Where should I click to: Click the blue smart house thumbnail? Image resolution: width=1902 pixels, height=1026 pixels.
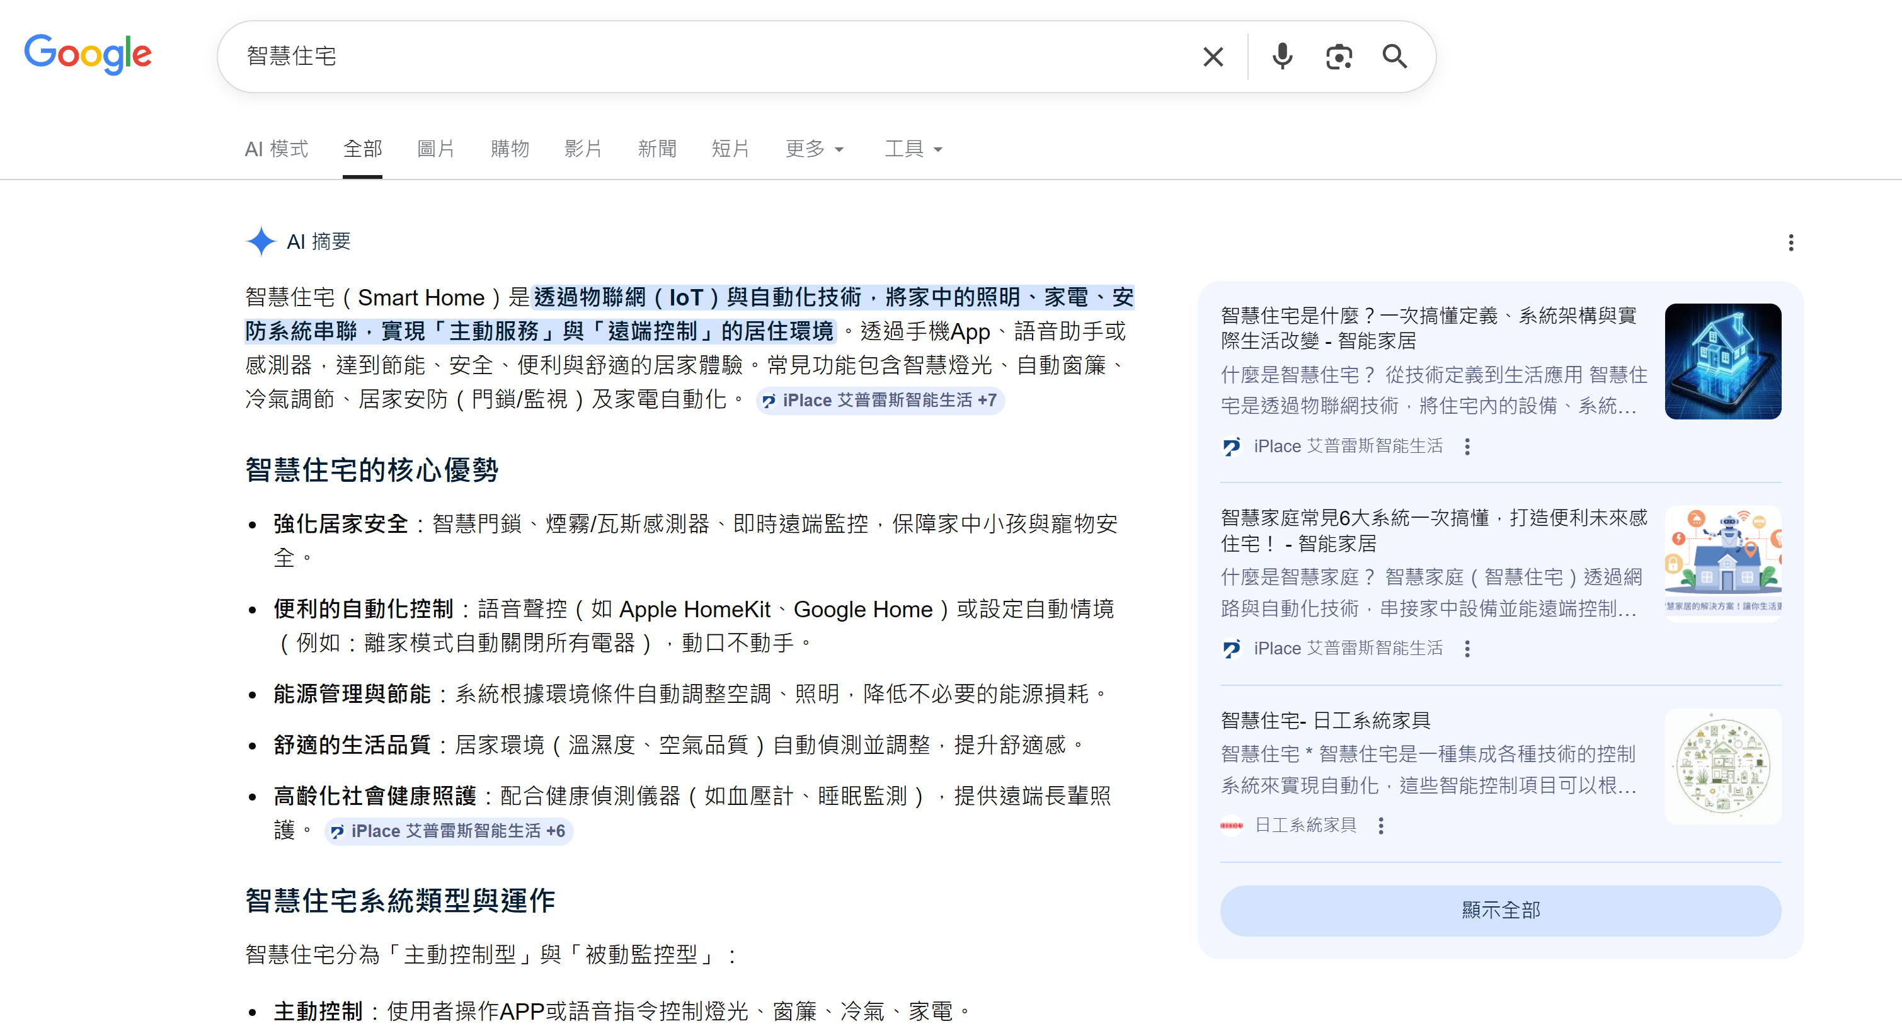click(x=1722, y=362)
